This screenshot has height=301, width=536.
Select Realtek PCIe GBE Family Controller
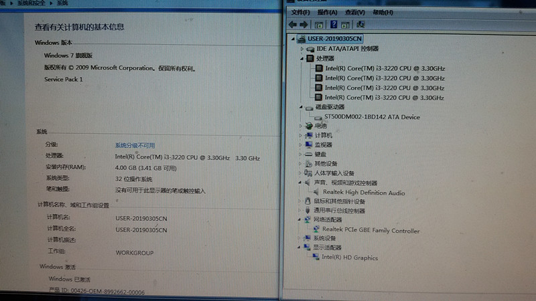(x=371, y=230)
